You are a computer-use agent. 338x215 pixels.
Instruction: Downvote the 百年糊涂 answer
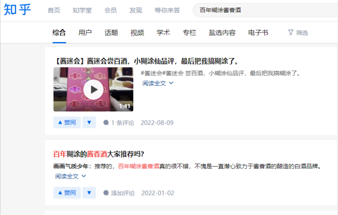coord(89,192)
